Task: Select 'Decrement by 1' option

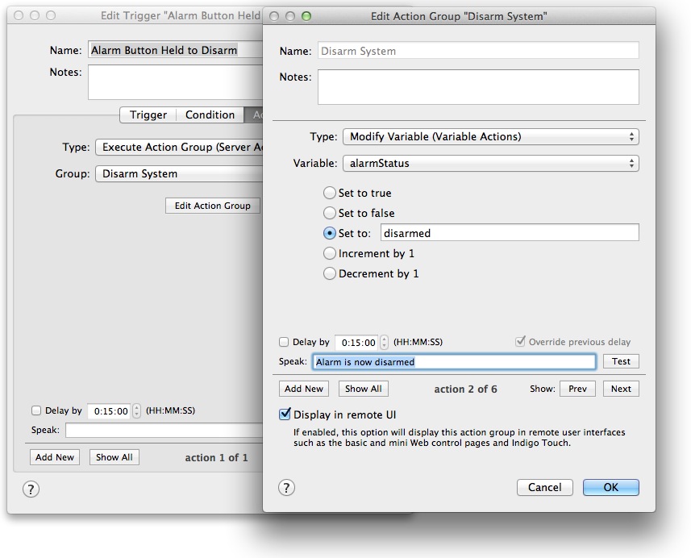Action: (x=330, y=273)
